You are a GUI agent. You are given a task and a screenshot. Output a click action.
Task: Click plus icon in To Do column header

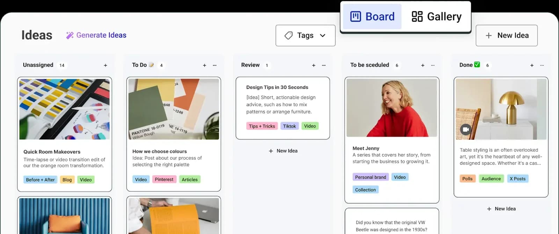pos(204,65)
